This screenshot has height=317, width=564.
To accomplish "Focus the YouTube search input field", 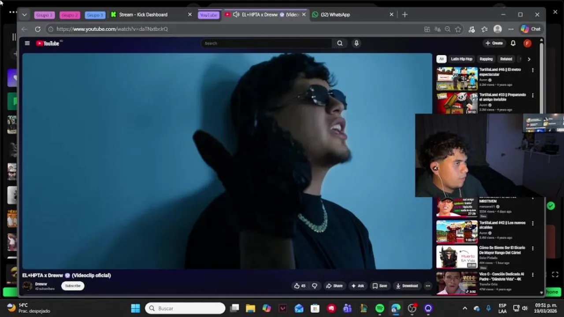I will pyautogui.click(x=267, y=43).
